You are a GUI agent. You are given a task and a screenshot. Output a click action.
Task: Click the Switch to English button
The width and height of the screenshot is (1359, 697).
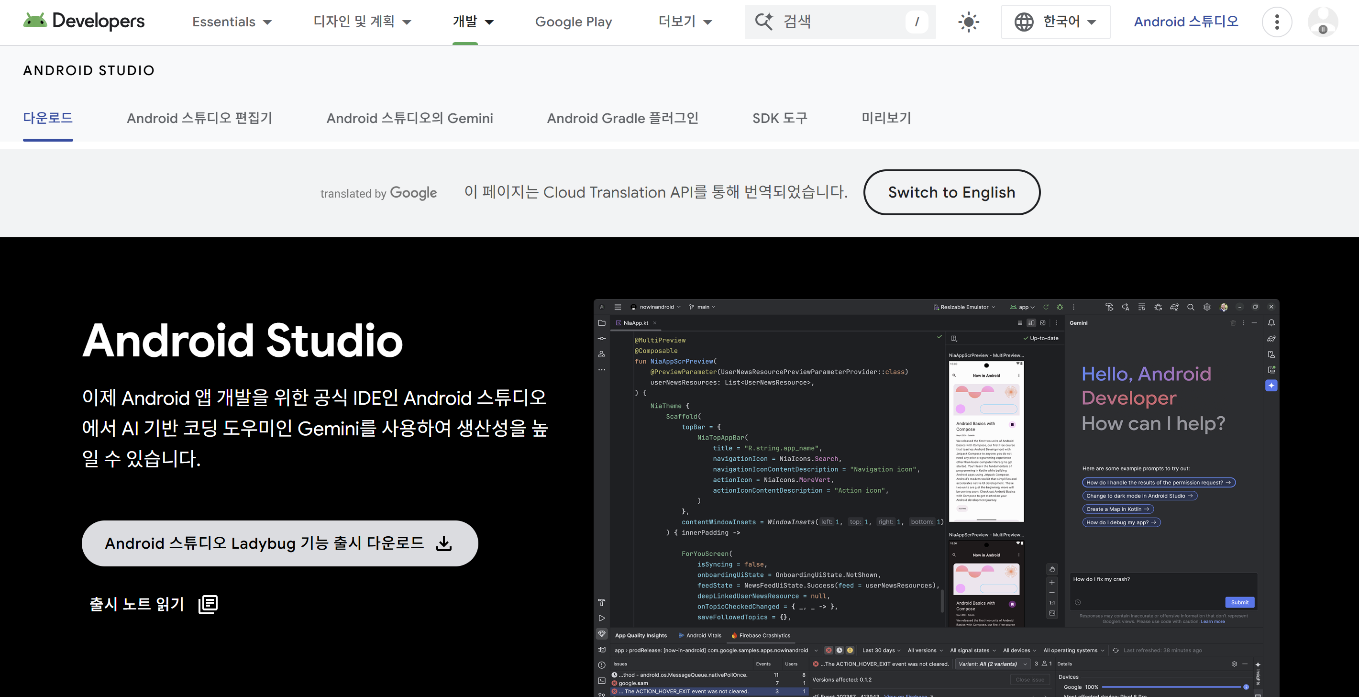(952, 192)
